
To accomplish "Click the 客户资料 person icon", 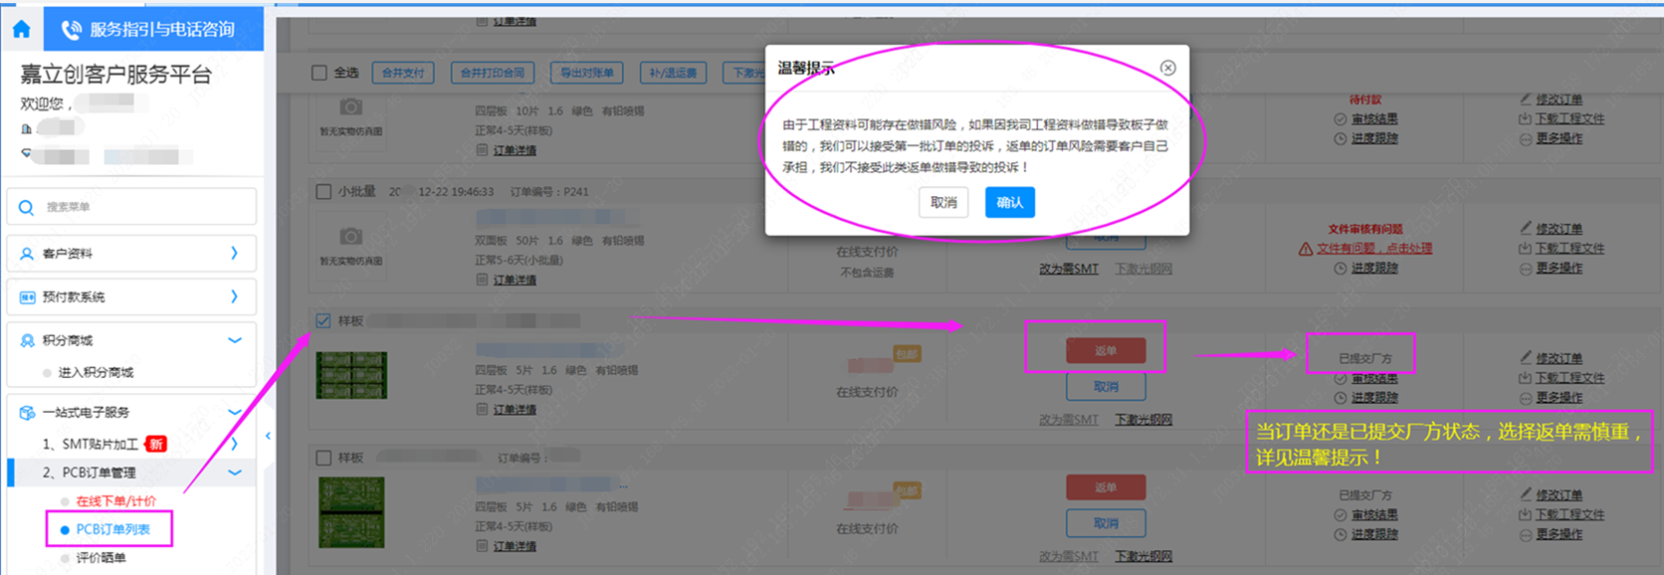I will point(27,254).
